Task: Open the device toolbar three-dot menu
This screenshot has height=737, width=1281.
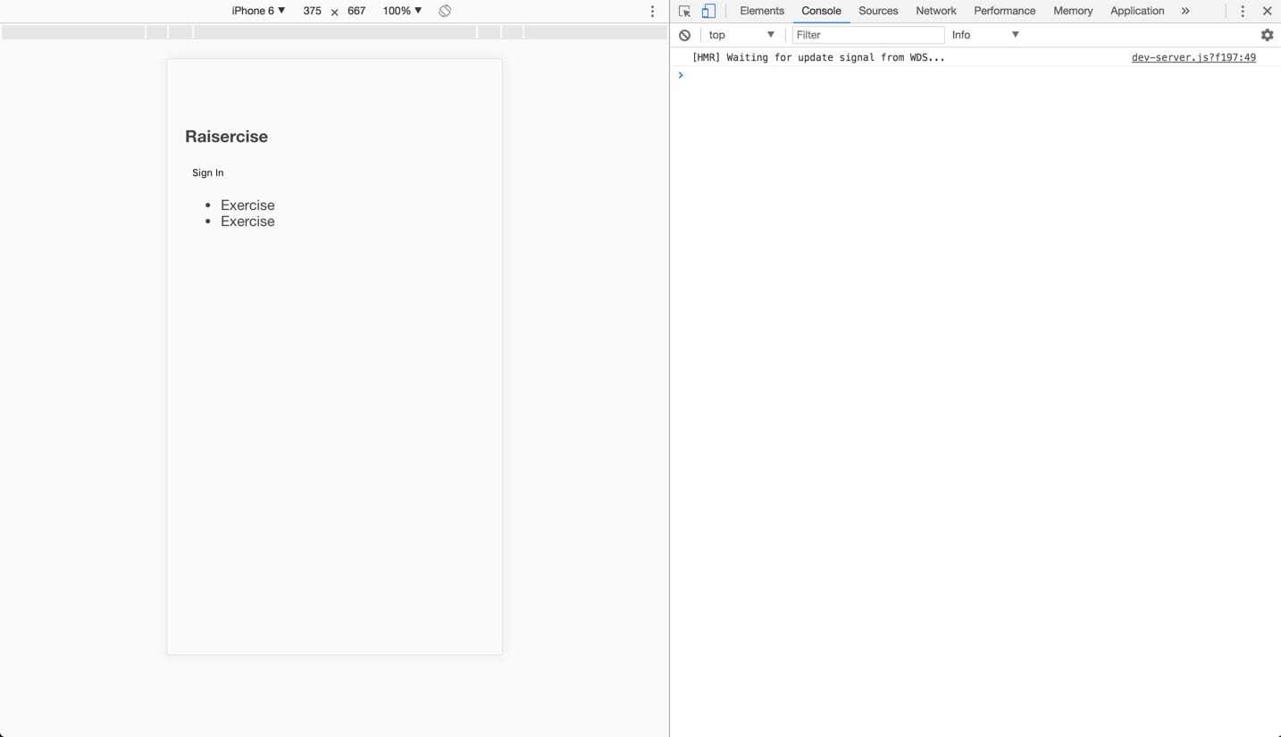Action: pos(652,12)
